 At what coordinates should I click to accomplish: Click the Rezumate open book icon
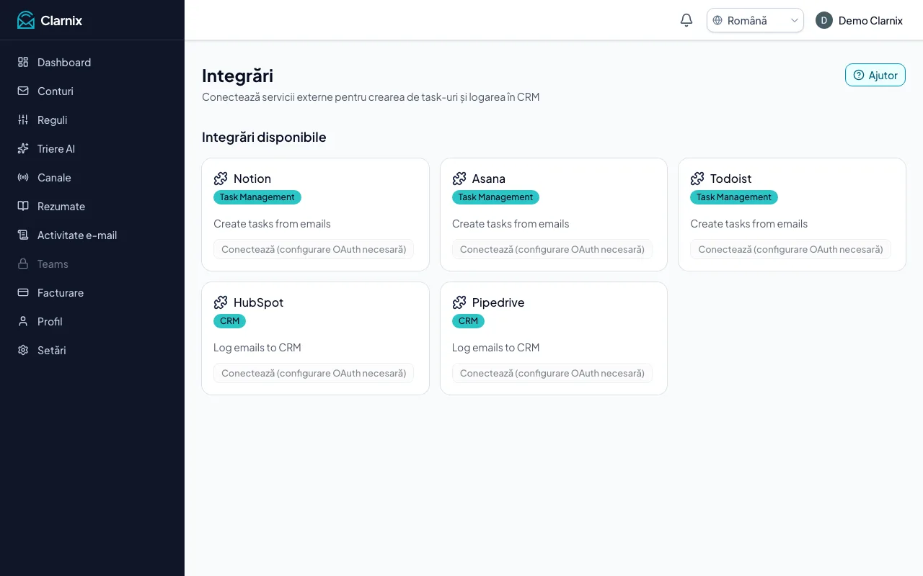[23, 206]
